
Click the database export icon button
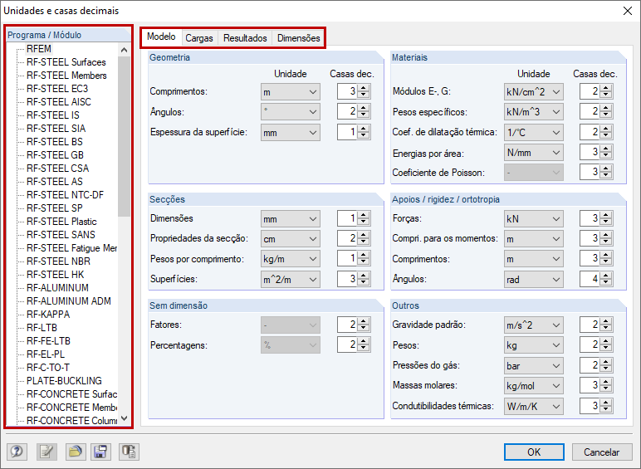point(129,452)
